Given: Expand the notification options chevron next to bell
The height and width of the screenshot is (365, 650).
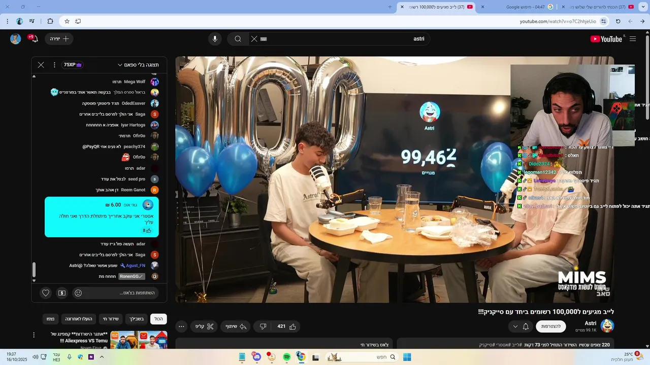Looking at the screenshot, I should pyautogui.click(x=515, y=326).
